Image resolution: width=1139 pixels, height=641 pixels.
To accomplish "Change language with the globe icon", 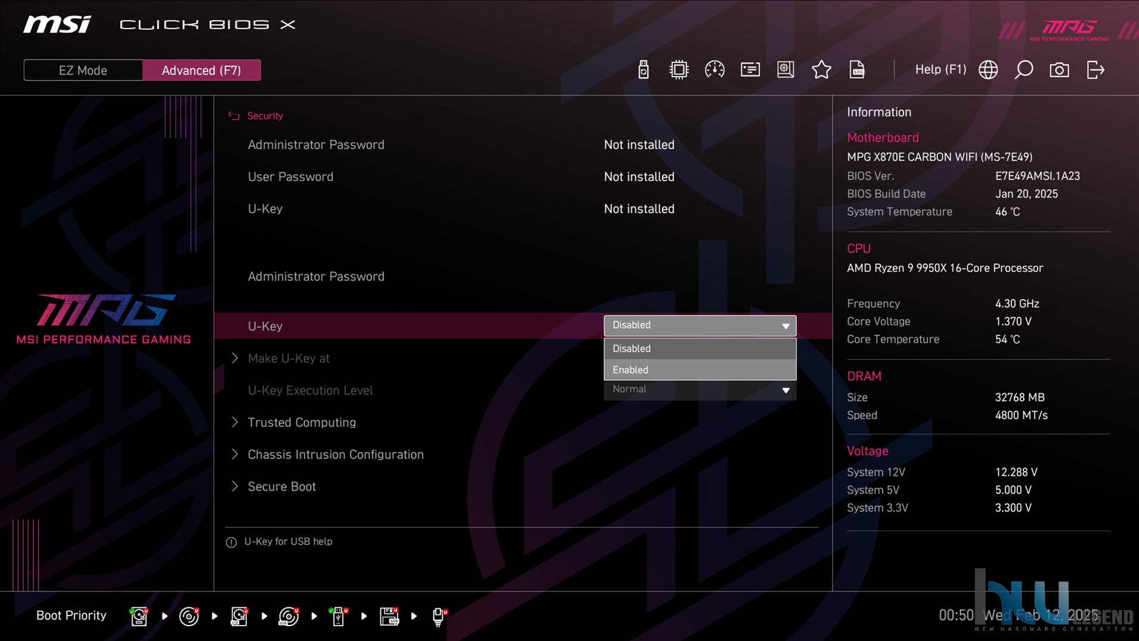I will coord(988,70).
